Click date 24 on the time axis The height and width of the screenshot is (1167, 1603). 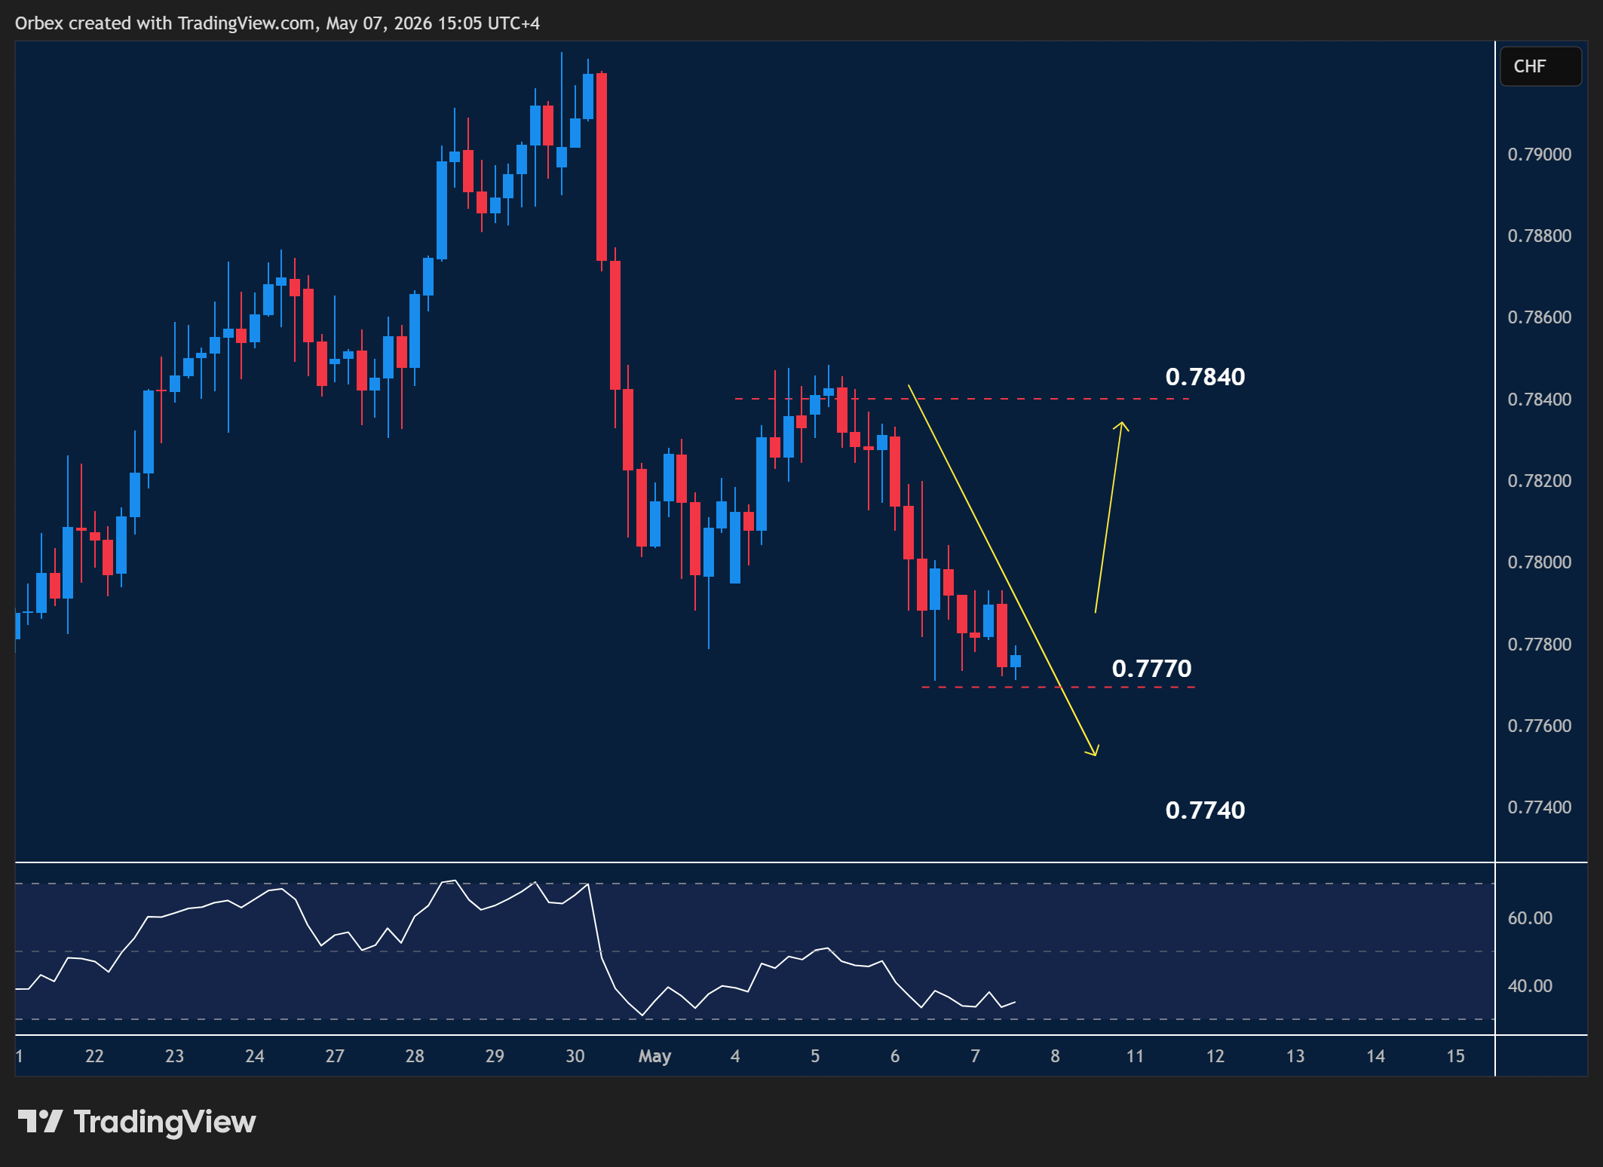pyautogui.click(x=255, y=1056)
